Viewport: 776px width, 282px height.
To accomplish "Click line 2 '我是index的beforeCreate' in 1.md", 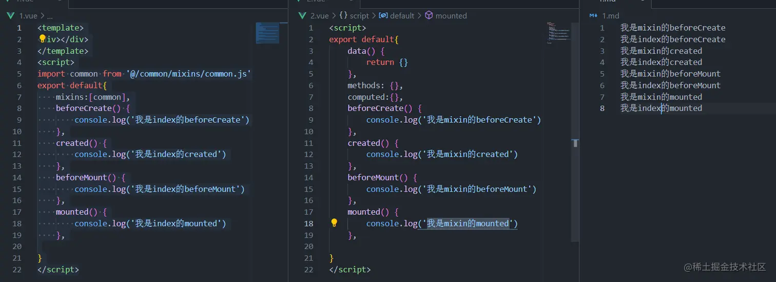I will 673,39.
